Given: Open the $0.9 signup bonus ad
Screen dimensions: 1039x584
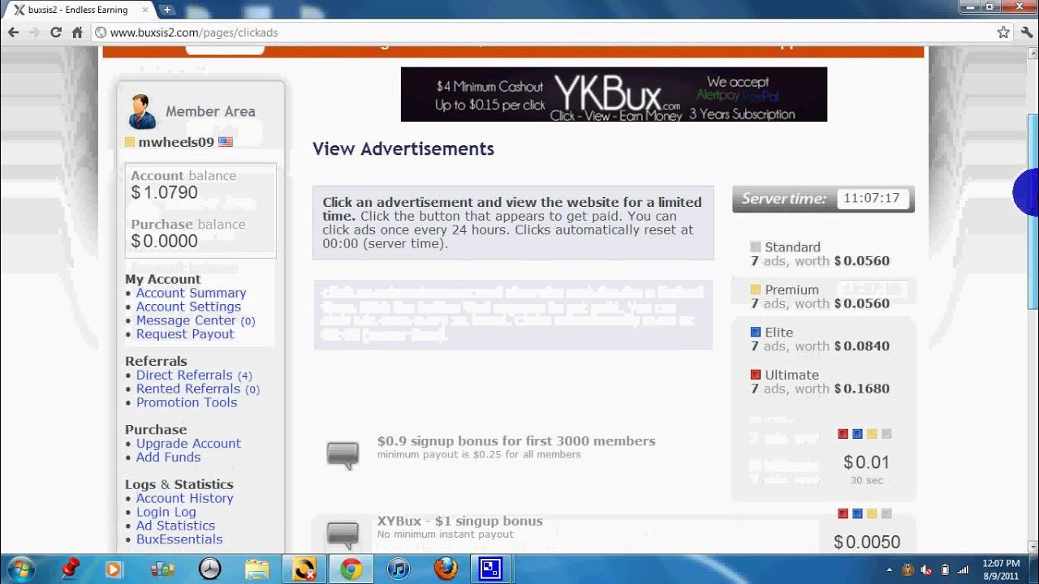Looking at the screenshot, I should coord(516,441).
